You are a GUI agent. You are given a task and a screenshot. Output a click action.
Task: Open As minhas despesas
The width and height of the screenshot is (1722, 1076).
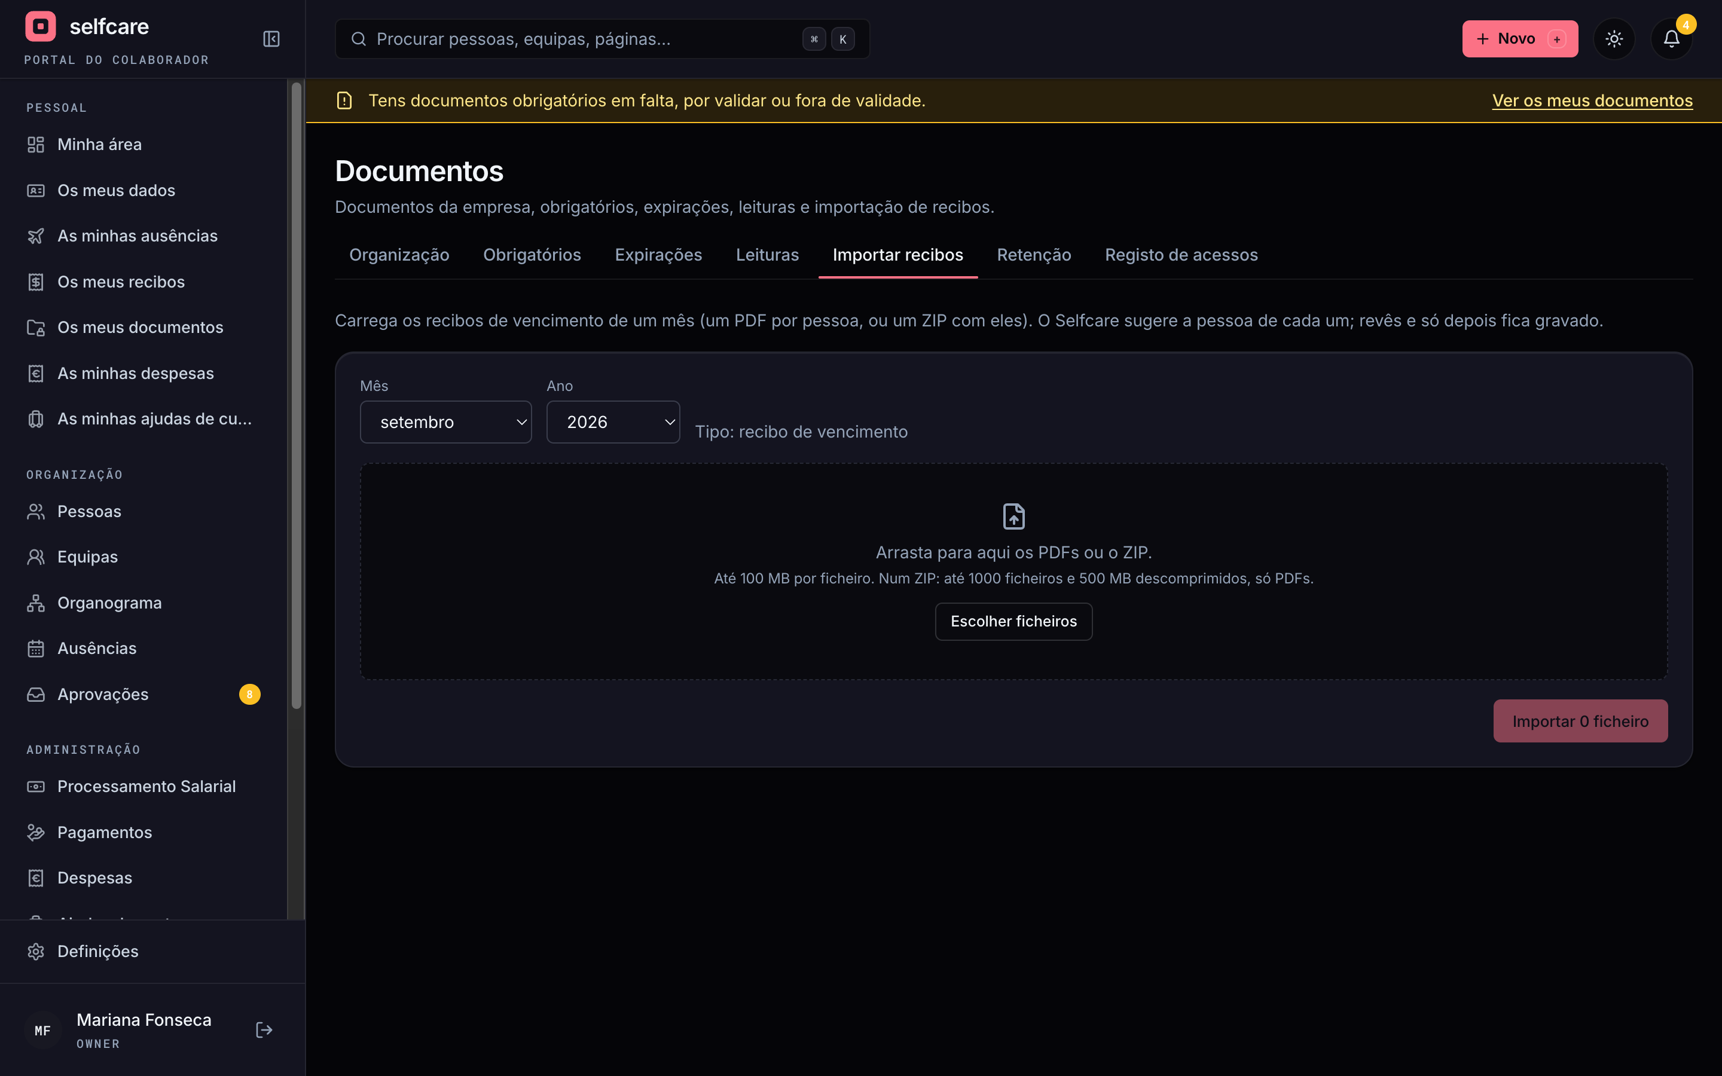point(143,373)
